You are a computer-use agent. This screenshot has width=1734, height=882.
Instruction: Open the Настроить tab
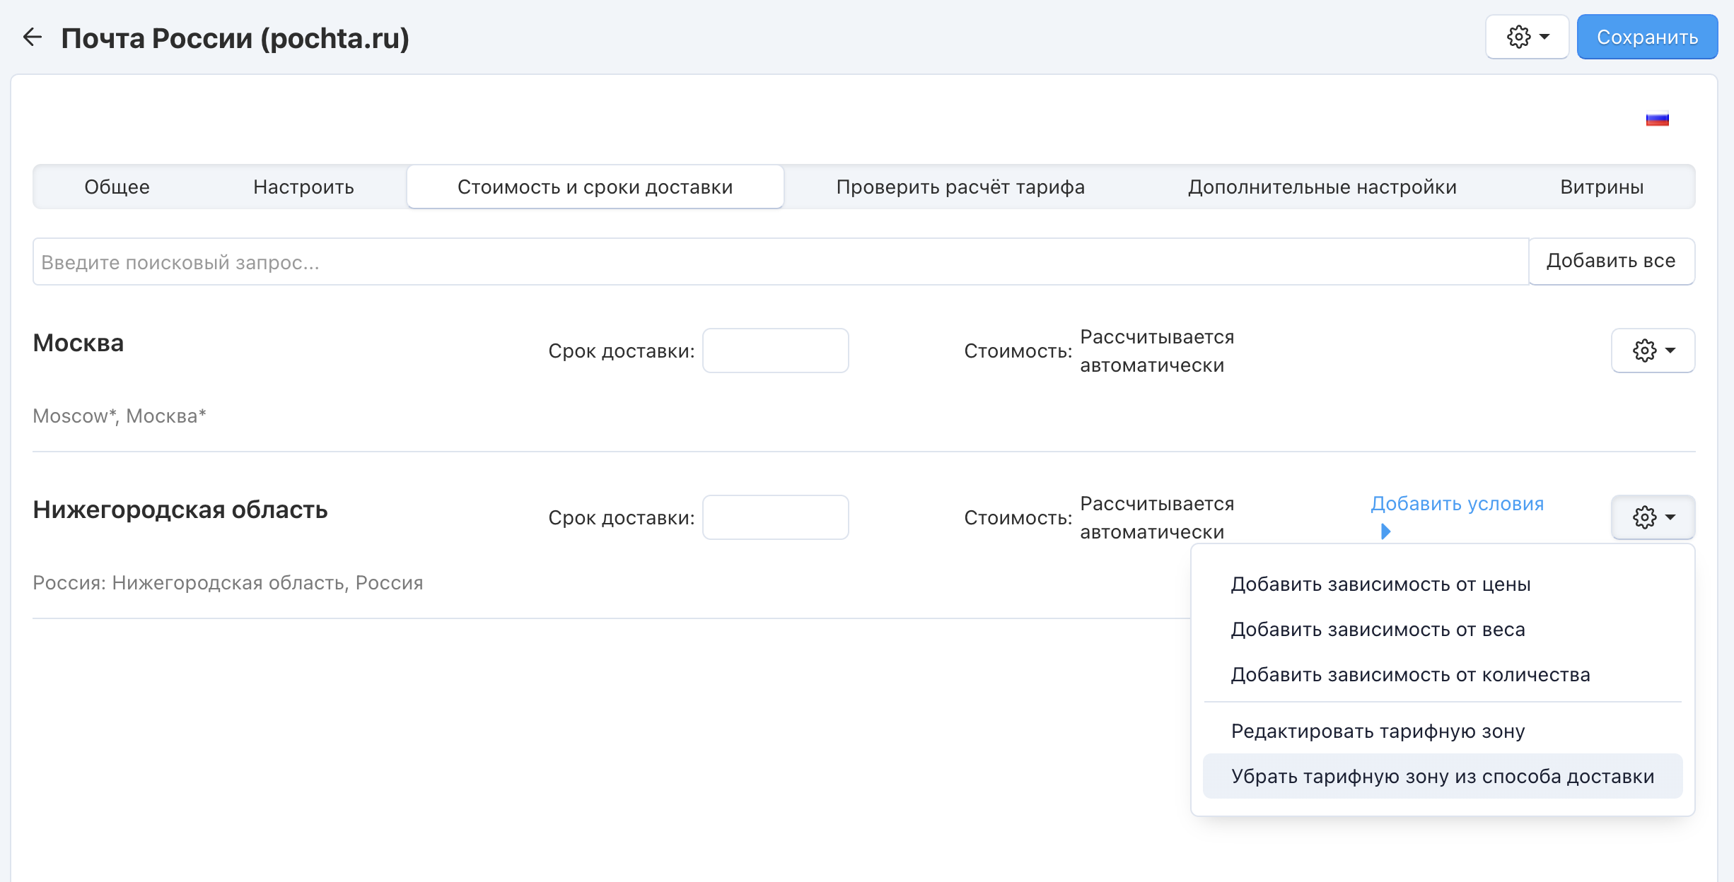[303, 187]
